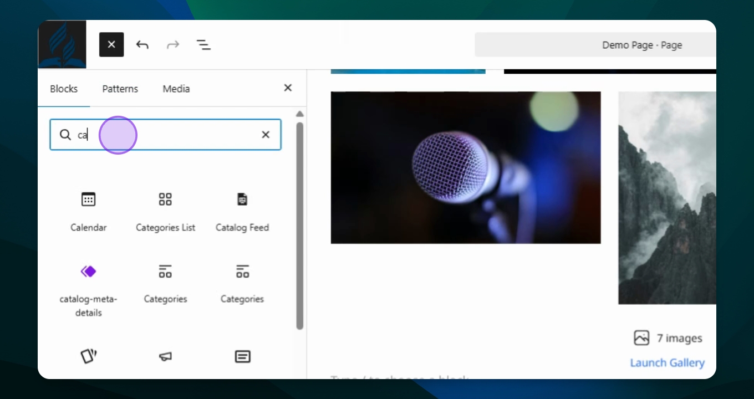Select the megaphone block icon
754x399 pixels.
coord(165,357)
